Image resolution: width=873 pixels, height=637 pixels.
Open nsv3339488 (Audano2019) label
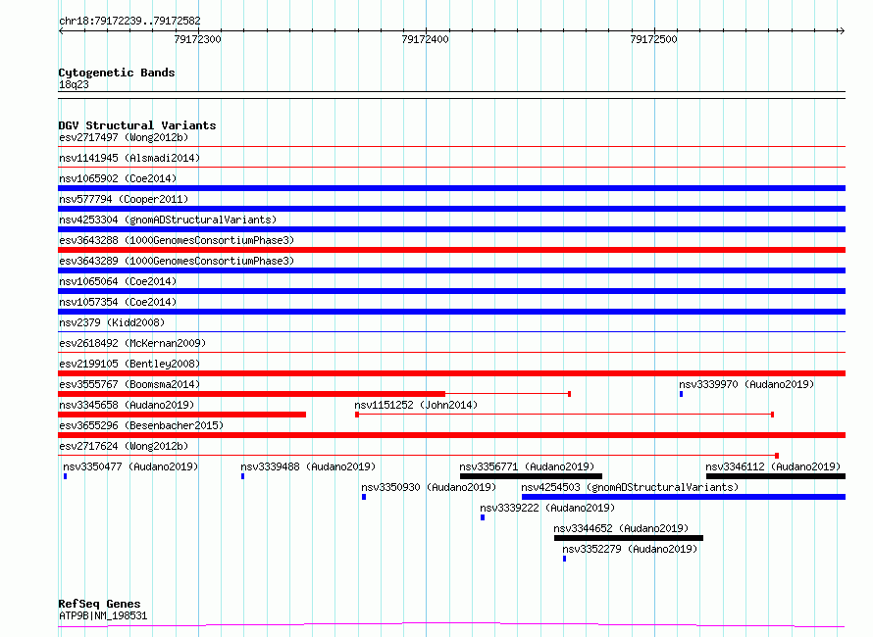click(308, 466)
